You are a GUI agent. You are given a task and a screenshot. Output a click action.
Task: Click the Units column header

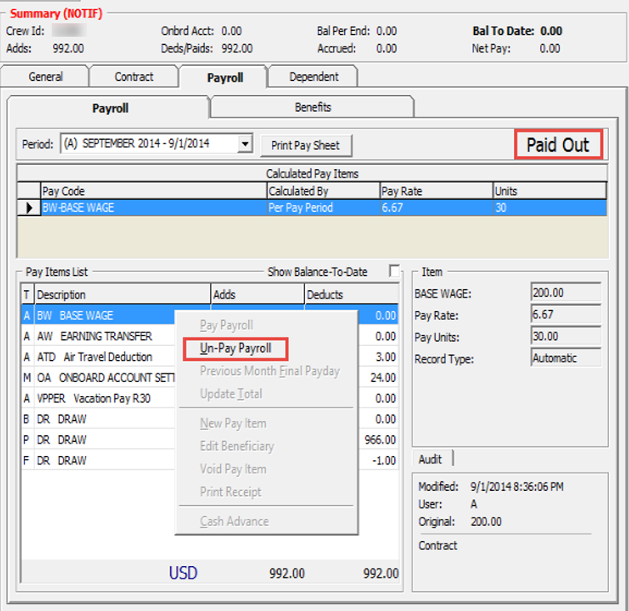coord(550,191)
